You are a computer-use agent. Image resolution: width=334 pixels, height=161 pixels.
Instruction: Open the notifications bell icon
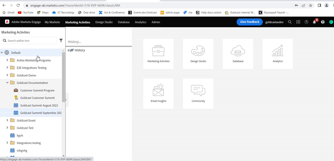click(314, 22)
